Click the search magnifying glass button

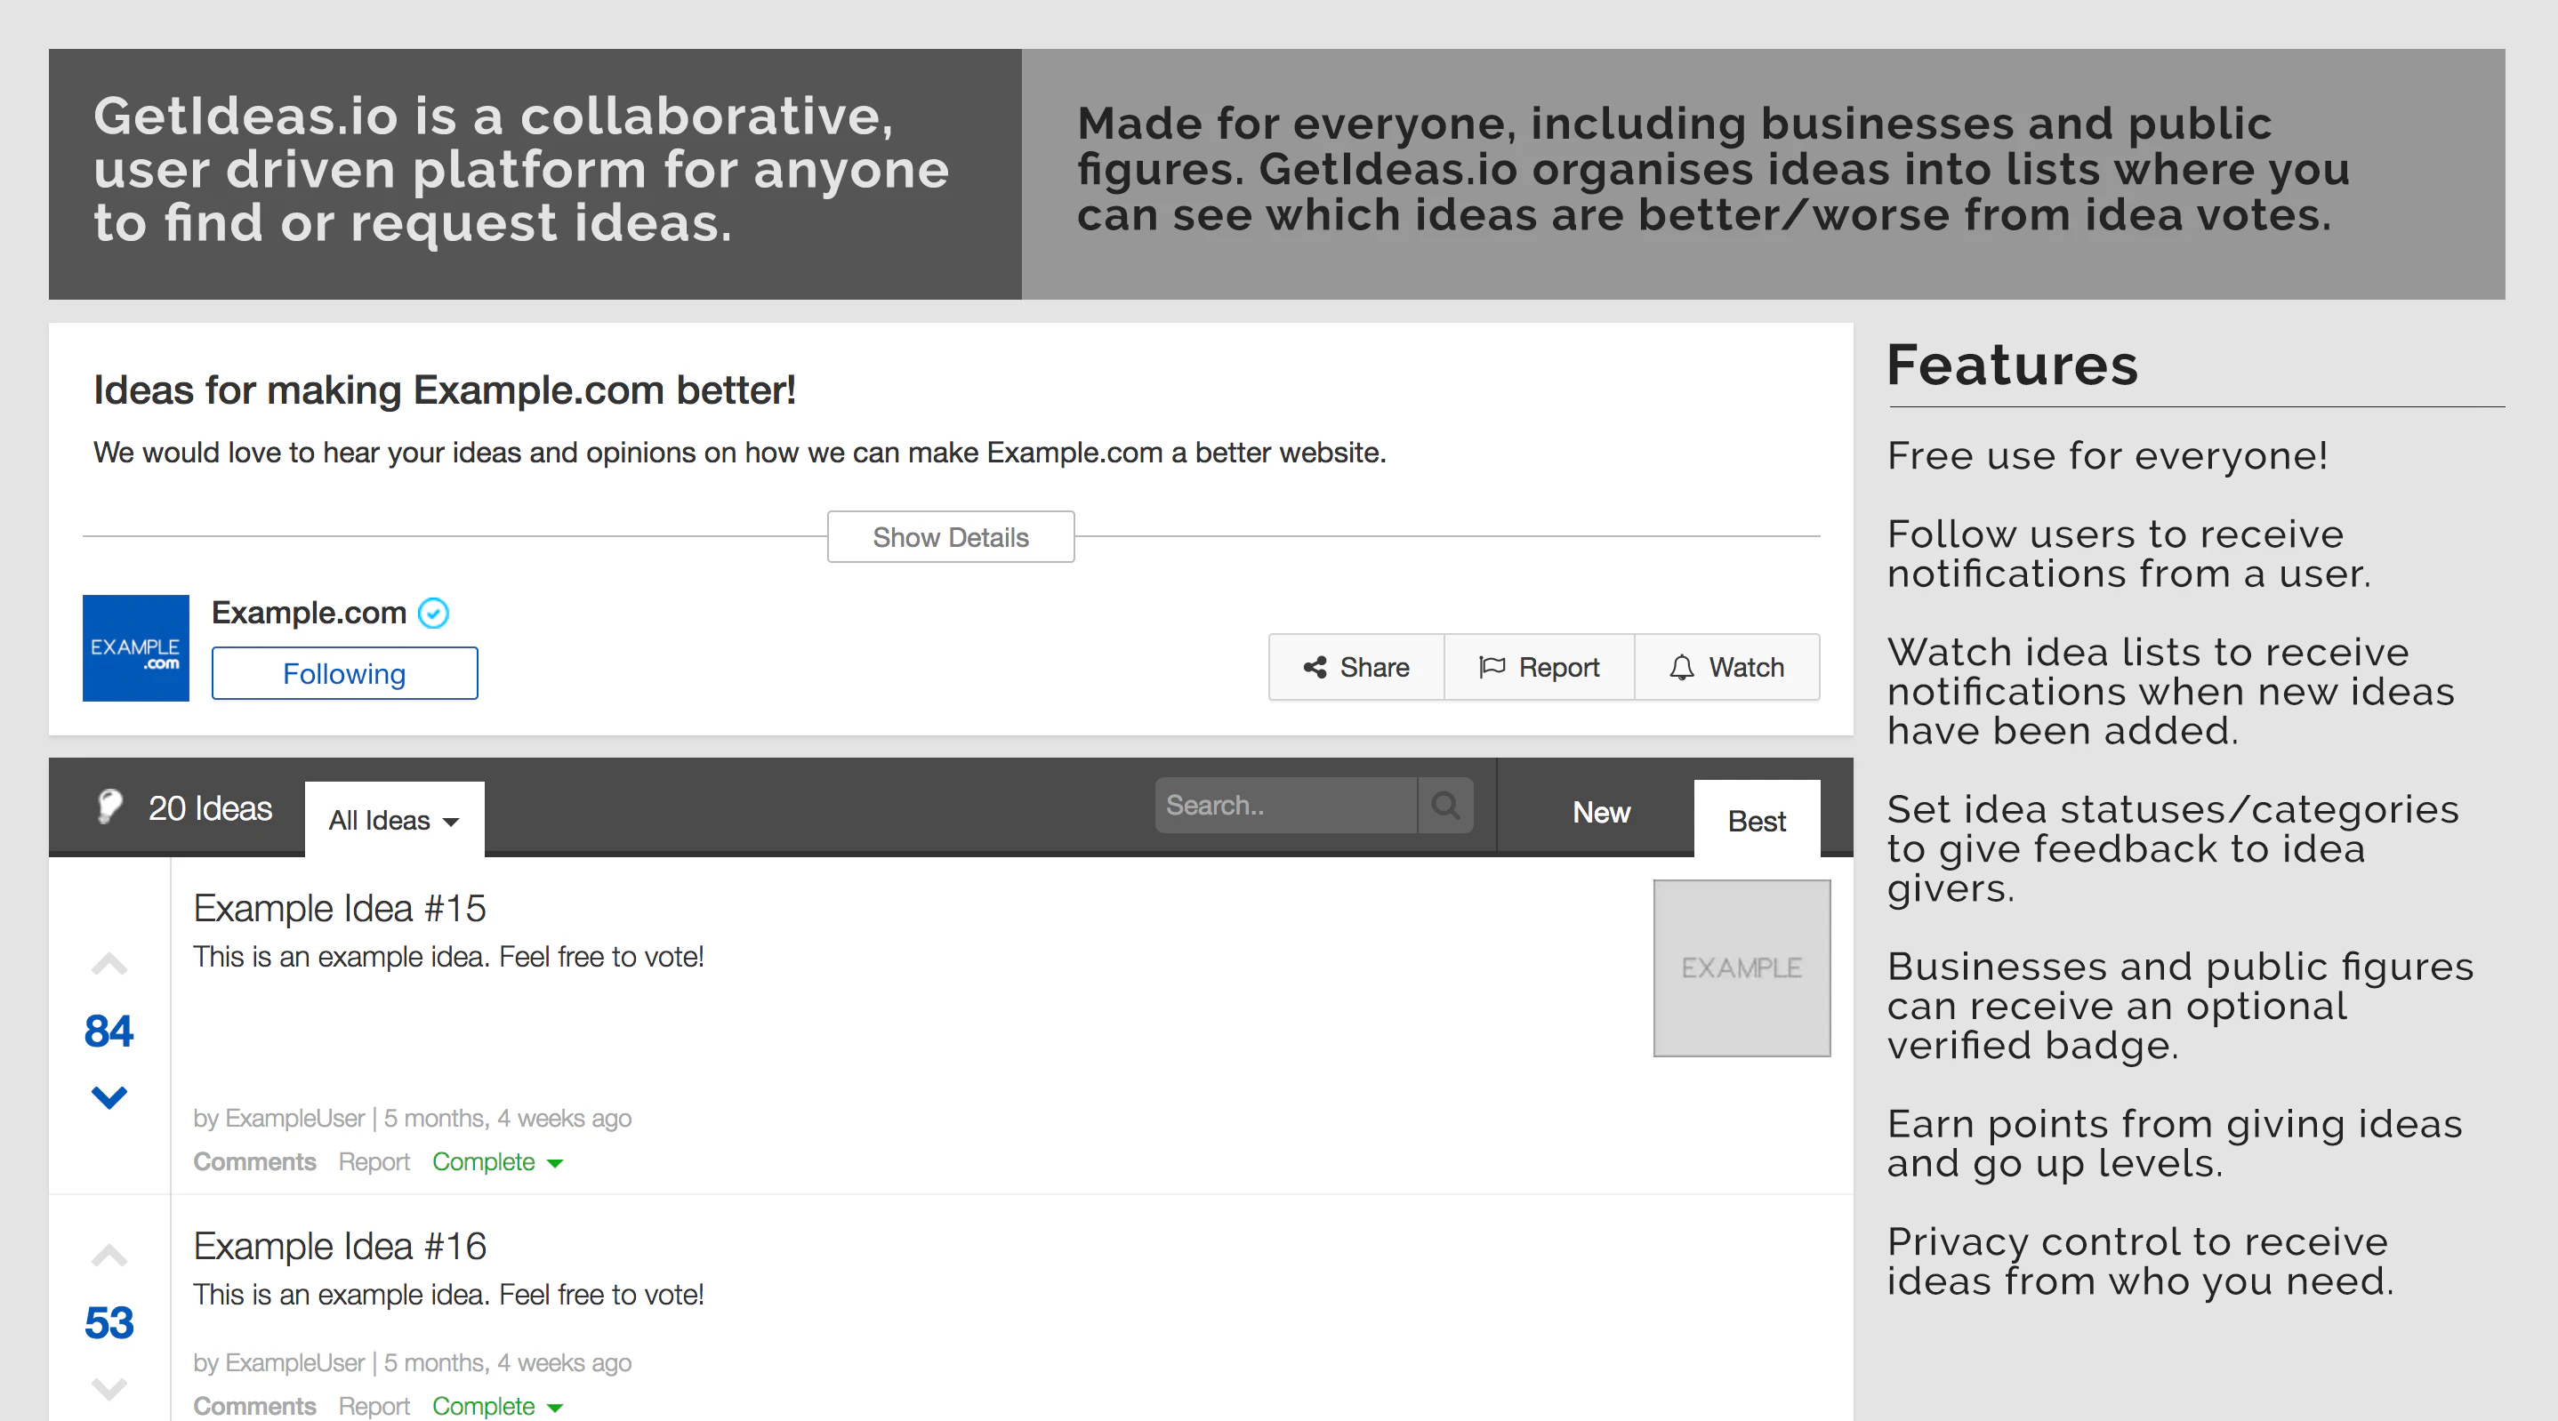pyautogui.click(x=1446, y=806)
